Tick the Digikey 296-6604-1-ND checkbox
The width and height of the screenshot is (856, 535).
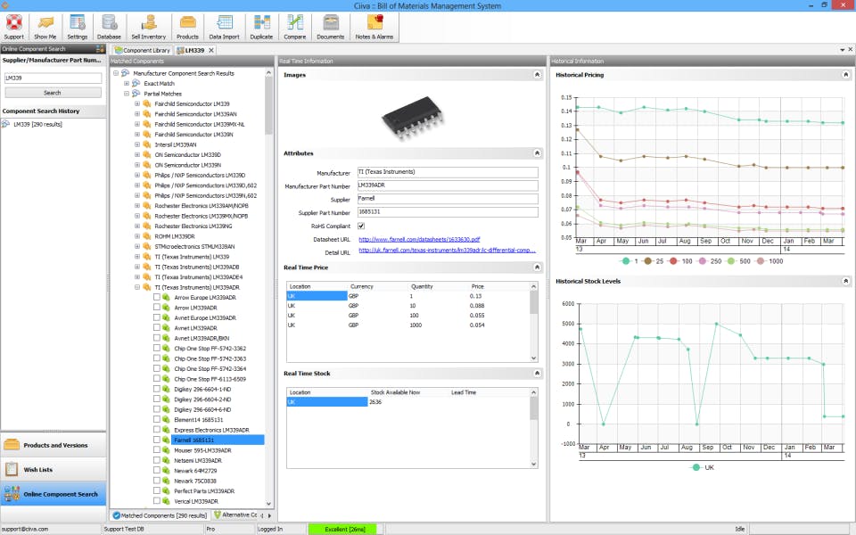(157, 390)
